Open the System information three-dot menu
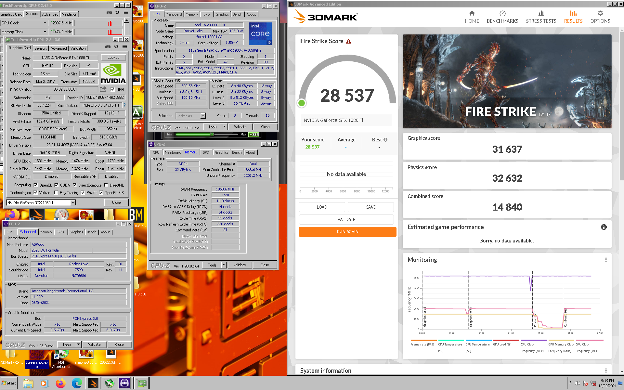 coord(606,370)
